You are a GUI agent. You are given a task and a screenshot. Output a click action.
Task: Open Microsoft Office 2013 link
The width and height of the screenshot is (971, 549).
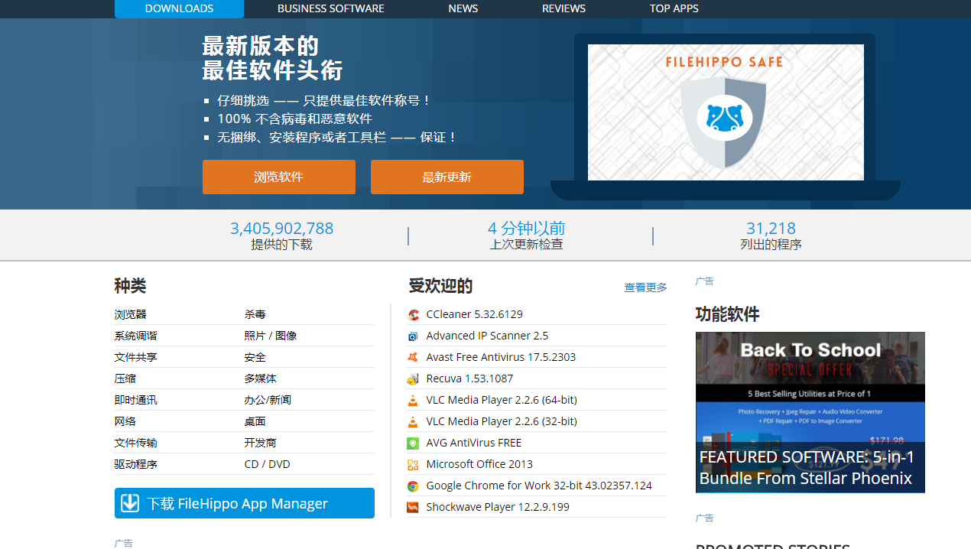pyautogui.click(x=479, y=464)
